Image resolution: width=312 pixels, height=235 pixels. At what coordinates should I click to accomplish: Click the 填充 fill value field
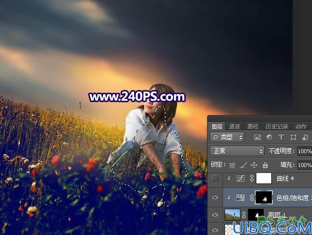pos(305,165)
